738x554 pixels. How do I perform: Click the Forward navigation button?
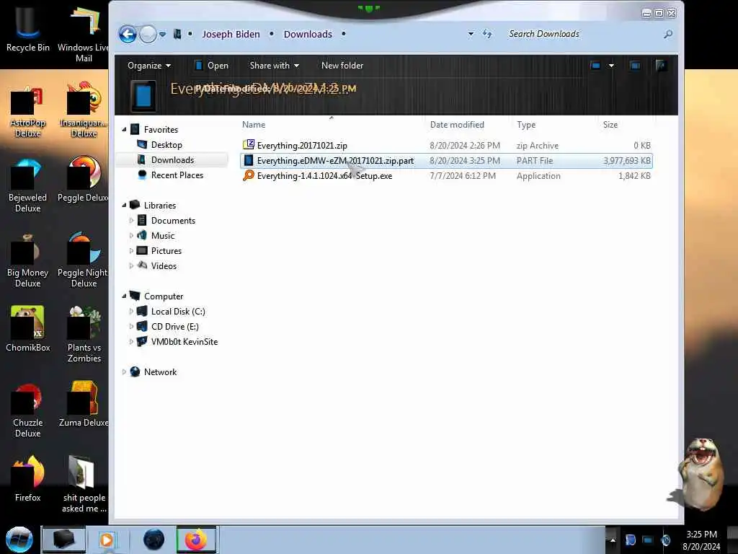click(x=148, y=34)
